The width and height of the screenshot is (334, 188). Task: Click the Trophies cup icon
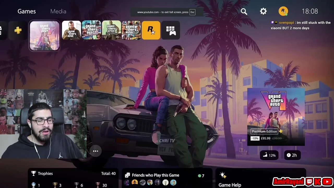coord(33,173)
